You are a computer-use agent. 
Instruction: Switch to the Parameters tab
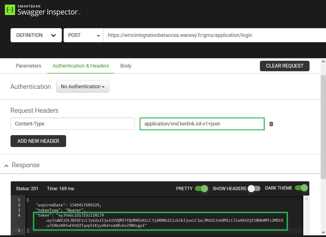pos(28,66)
